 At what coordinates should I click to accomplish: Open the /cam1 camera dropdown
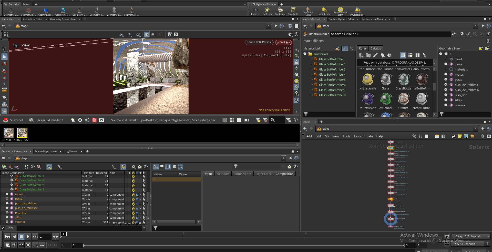click(x=283, y=42)
